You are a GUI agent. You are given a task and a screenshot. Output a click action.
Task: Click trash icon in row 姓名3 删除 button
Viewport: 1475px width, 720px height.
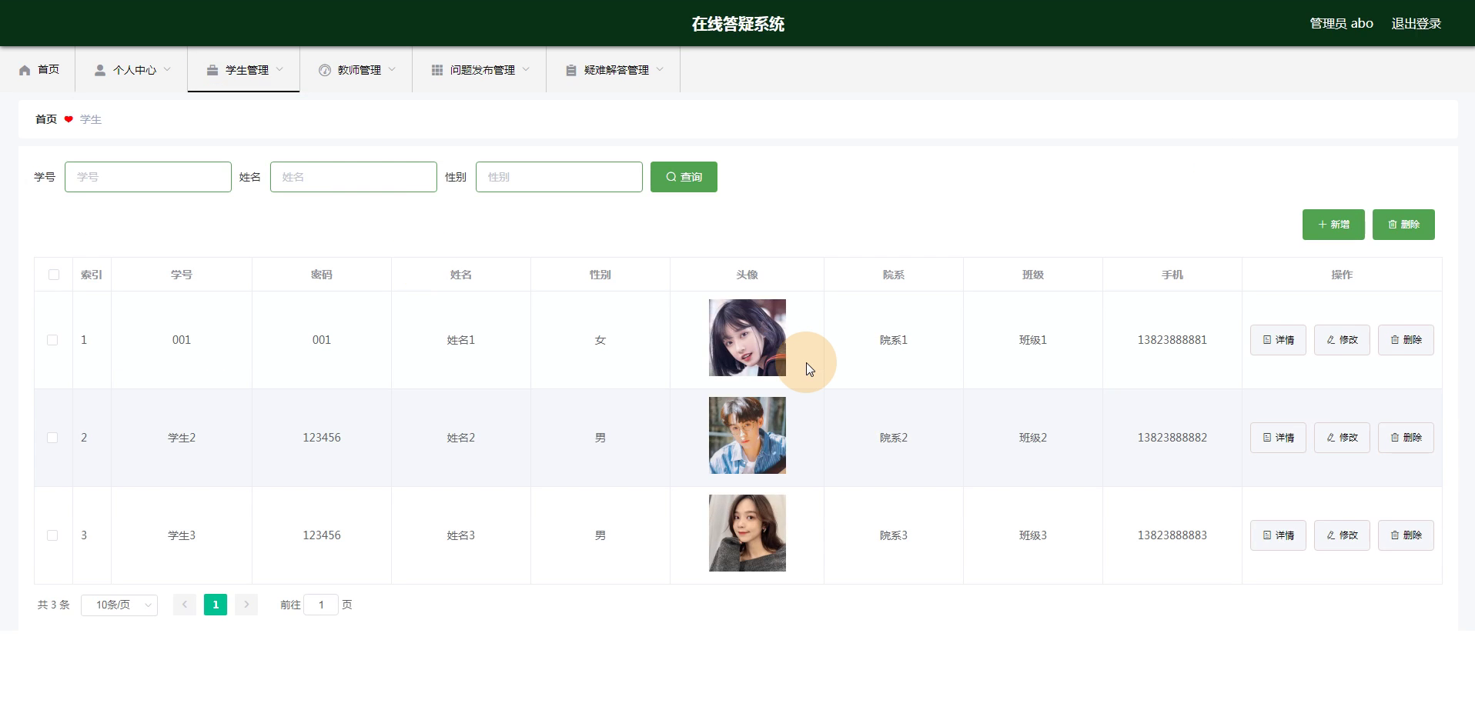click(1395, 535)
